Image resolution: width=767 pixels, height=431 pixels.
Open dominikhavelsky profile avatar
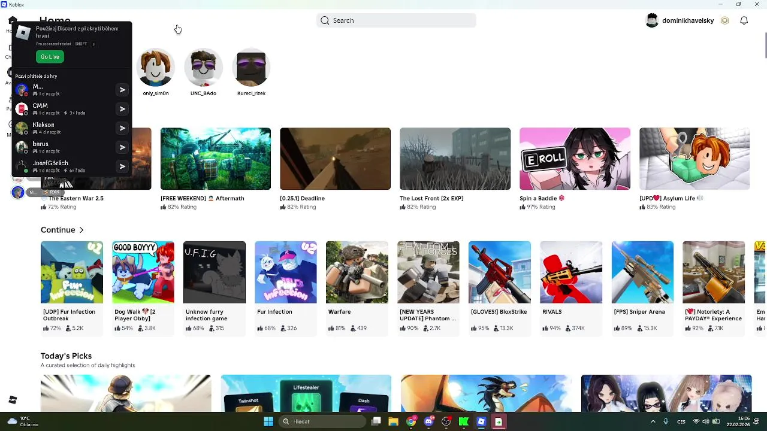[x=652, y=20]
